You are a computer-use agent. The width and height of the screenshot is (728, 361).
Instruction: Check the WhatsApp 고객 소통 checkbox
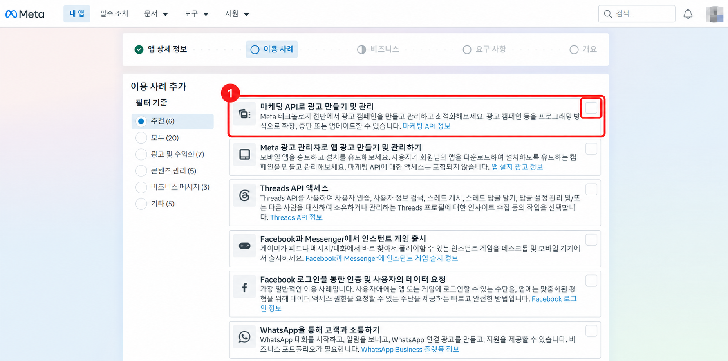click(591, 331)
